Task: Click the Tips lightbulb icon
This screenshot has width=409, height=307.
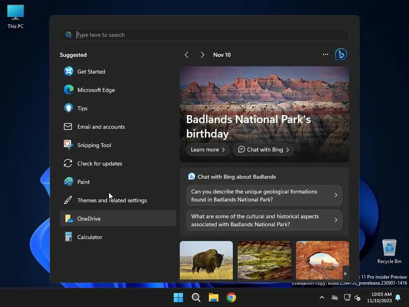Action: pyautogui.click(x=69, y=108)
